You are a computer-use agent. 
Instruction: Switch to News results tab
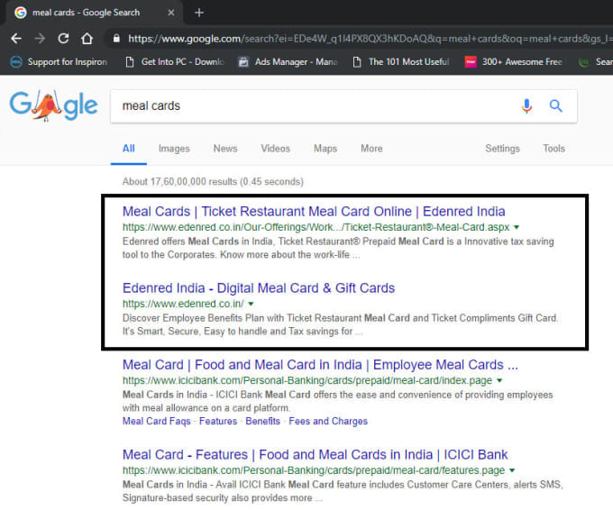pyautogui.click(x=225, y=149)
